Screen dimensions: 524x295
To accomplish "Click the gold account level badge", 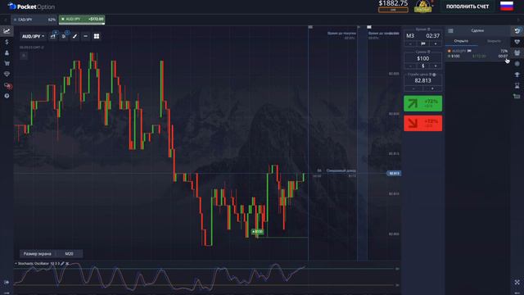I will coord(423,7).
